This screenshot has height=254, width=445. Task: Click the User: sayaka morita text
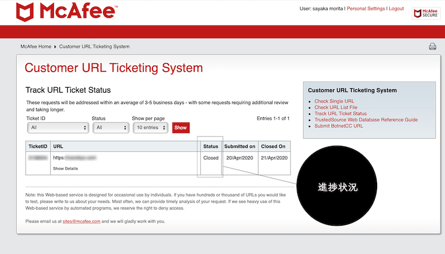click(x=322, y=9)
